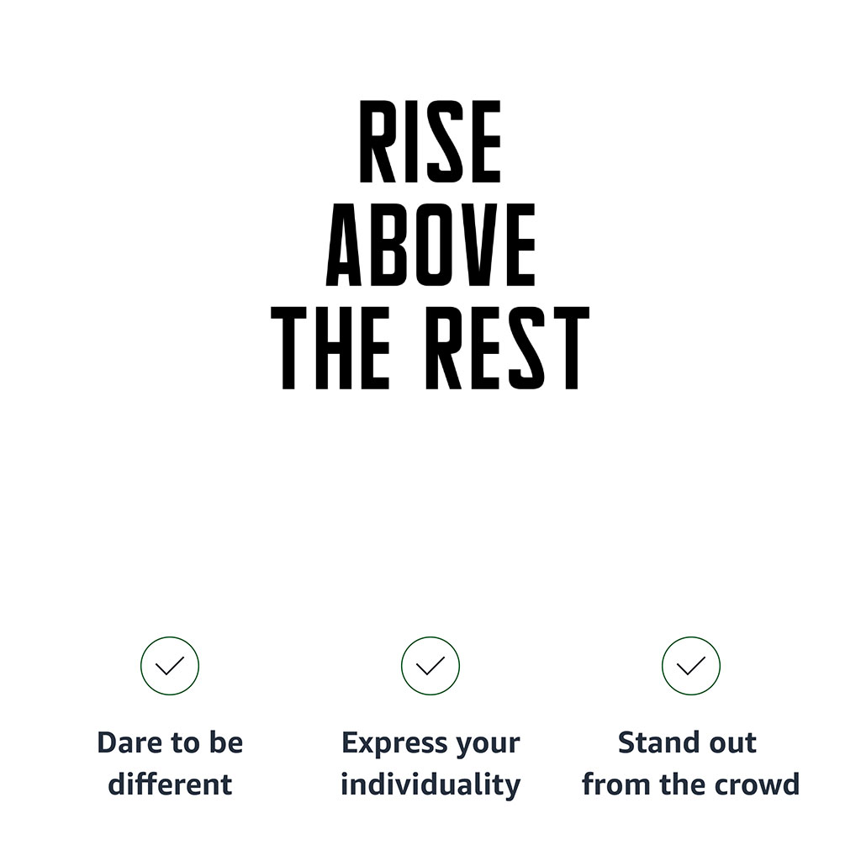Click the from the crowd text line
The image size is (861, 861).
click(x=691, y=784)
